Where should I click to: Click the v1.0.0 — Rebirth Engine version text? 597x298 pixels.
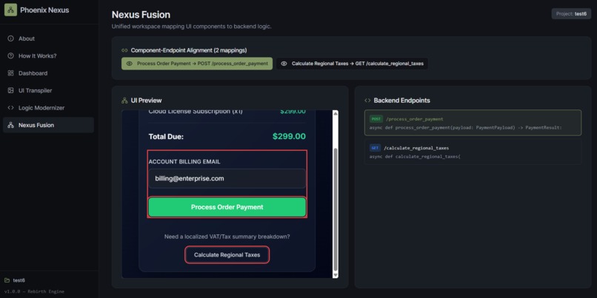[x=34, y=291]
